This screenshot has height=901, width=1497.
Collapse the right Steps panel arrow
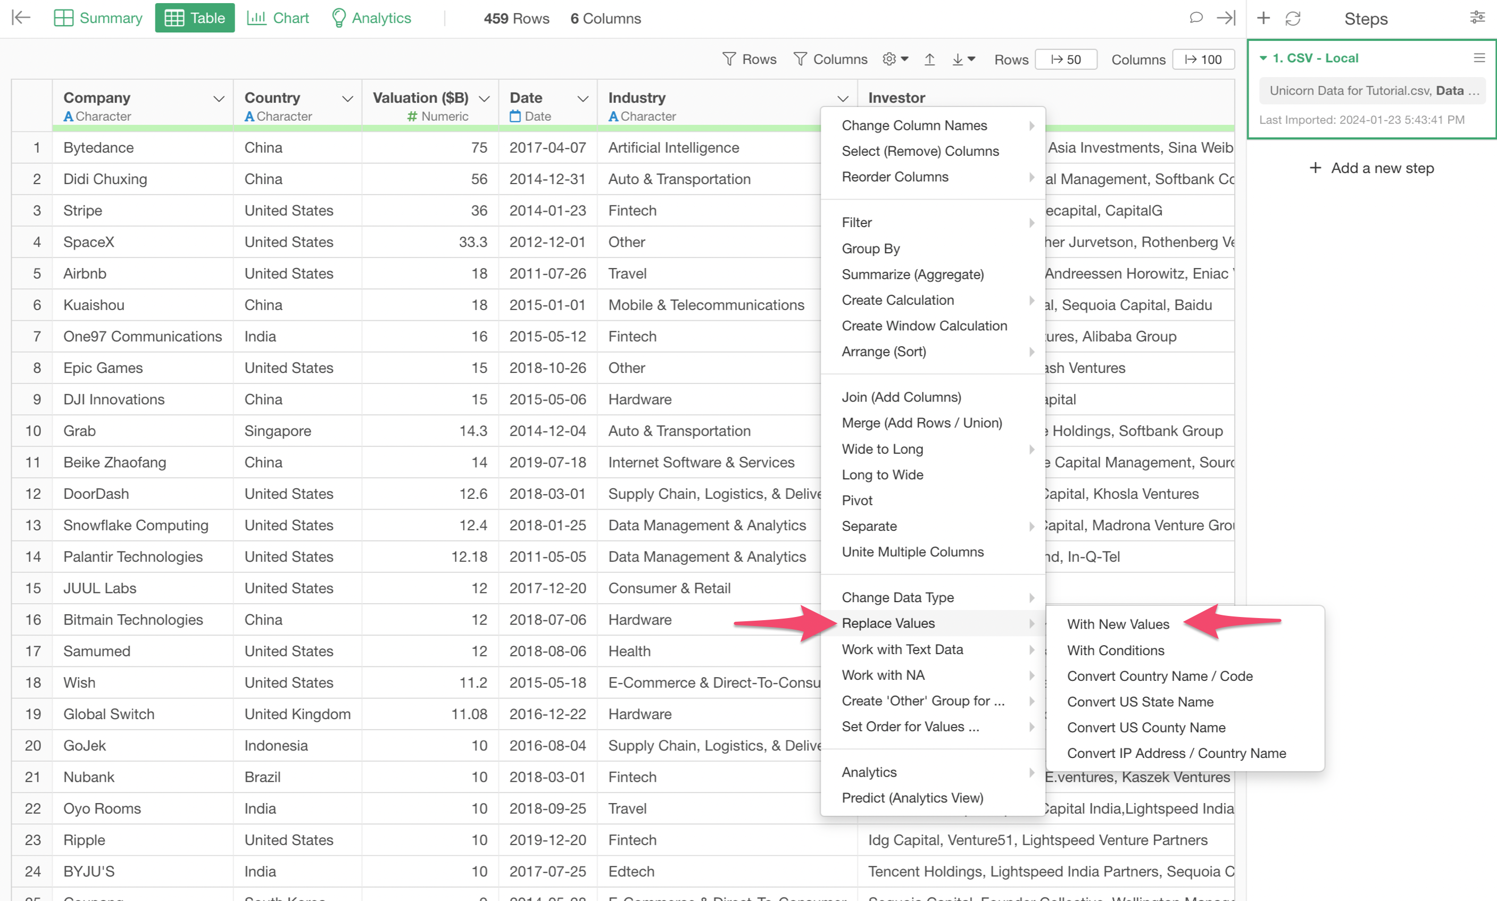(x=1226, y=18)
